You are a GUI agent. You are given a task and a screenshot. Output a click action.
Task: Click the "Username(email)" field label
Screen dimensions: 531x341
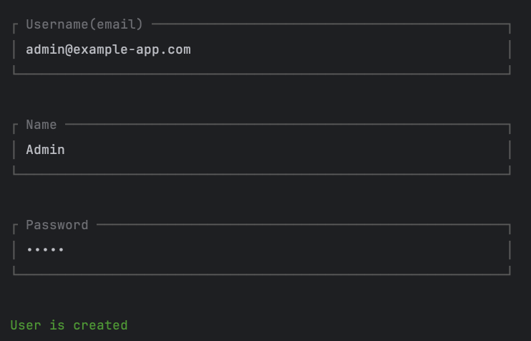(x=84, y=24)
